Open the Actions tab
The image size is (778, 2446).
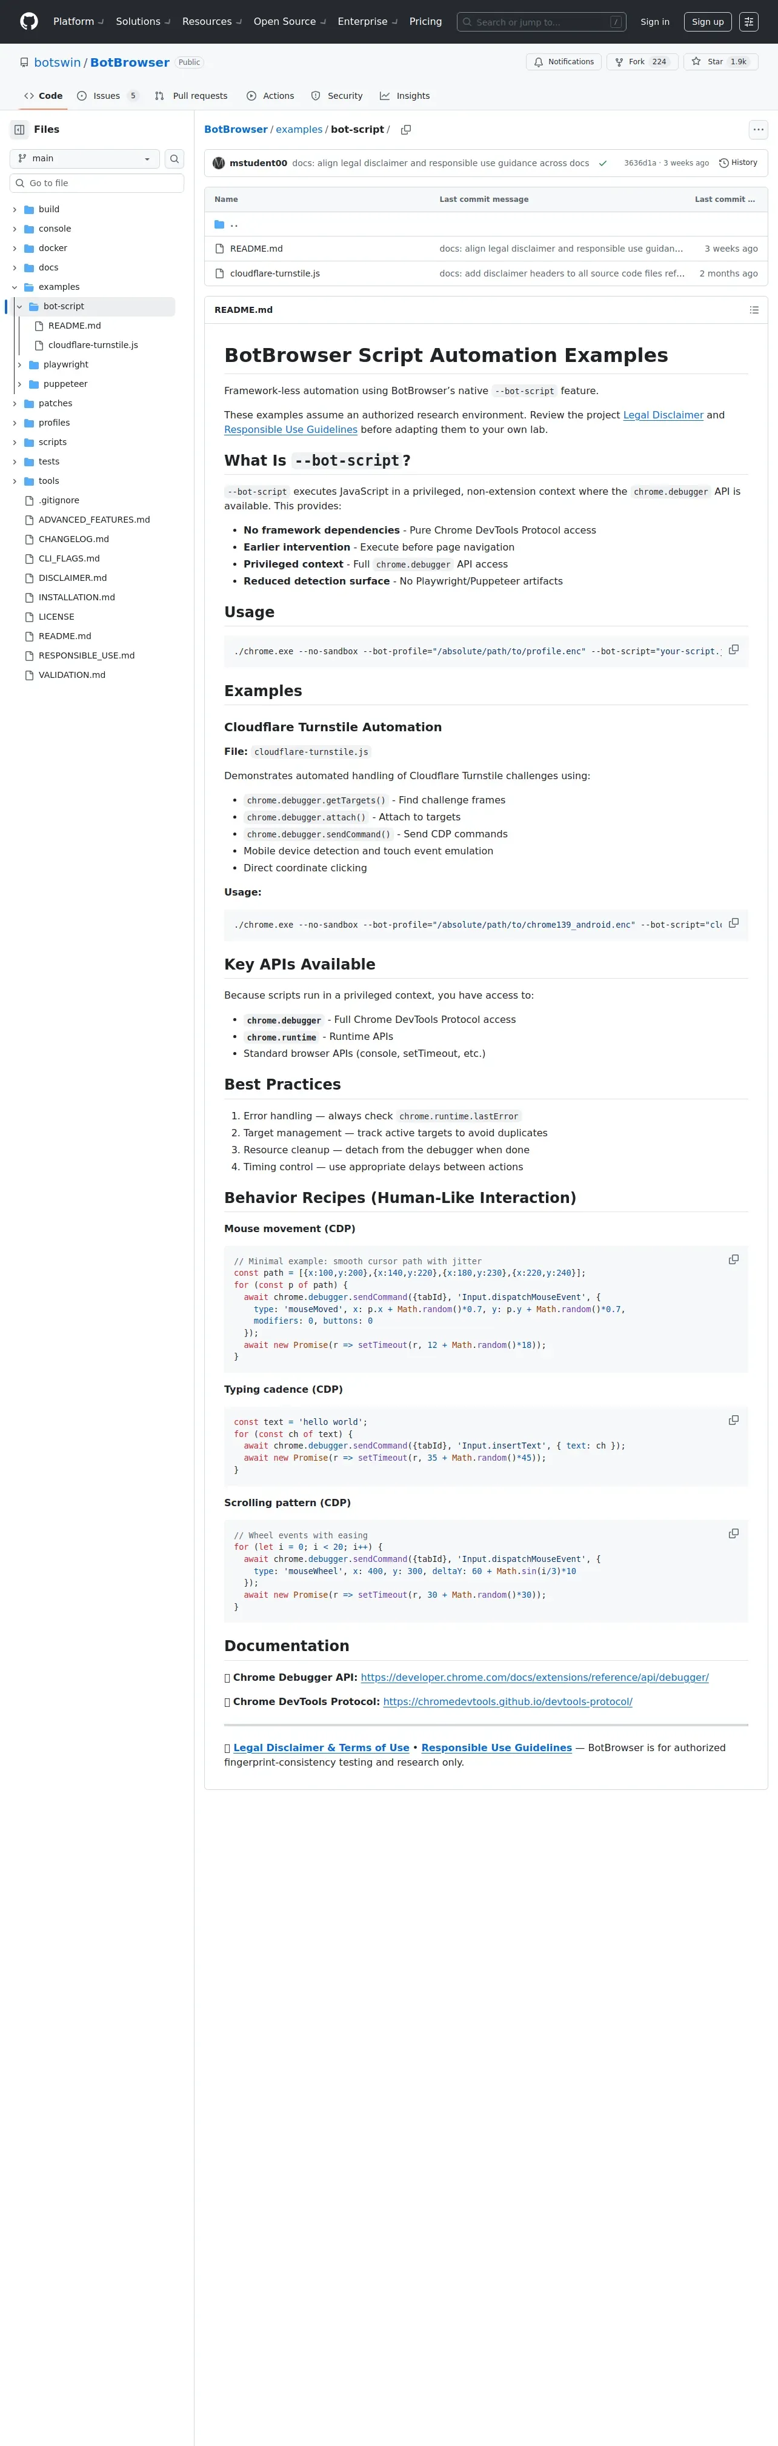270,96
